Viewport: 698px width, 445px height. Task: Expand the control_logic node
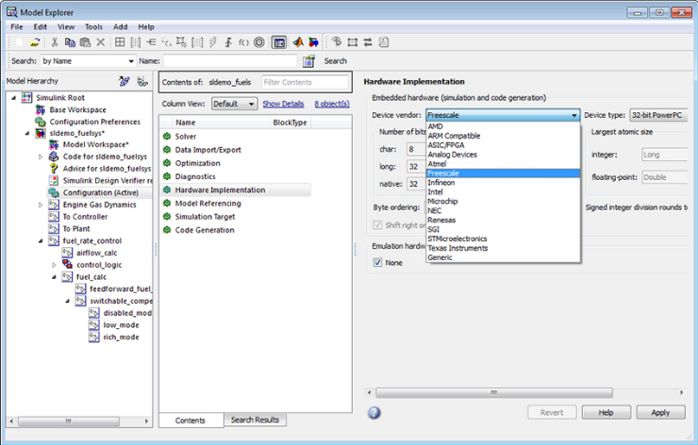point(54,265)
